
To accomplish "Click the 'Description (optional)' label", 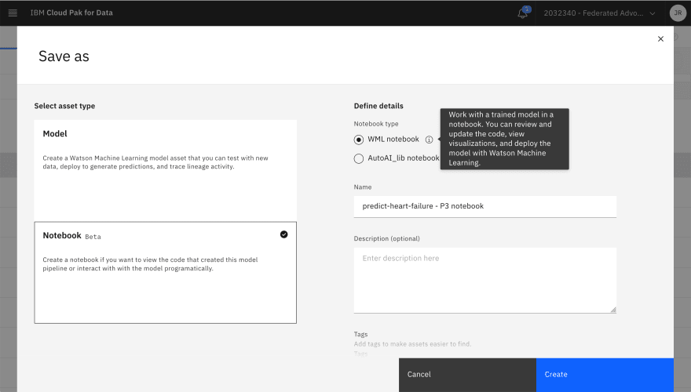I will coord(386,238).
